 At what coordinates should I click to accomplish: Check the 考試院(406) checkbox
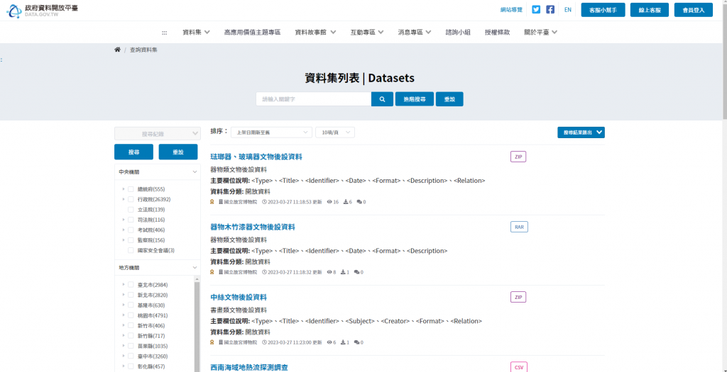(x=131, y=230)
